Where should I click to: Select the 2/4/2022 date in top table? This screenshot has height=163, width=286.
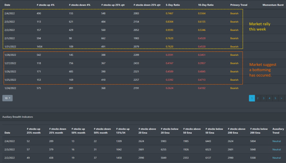point(10,13)
